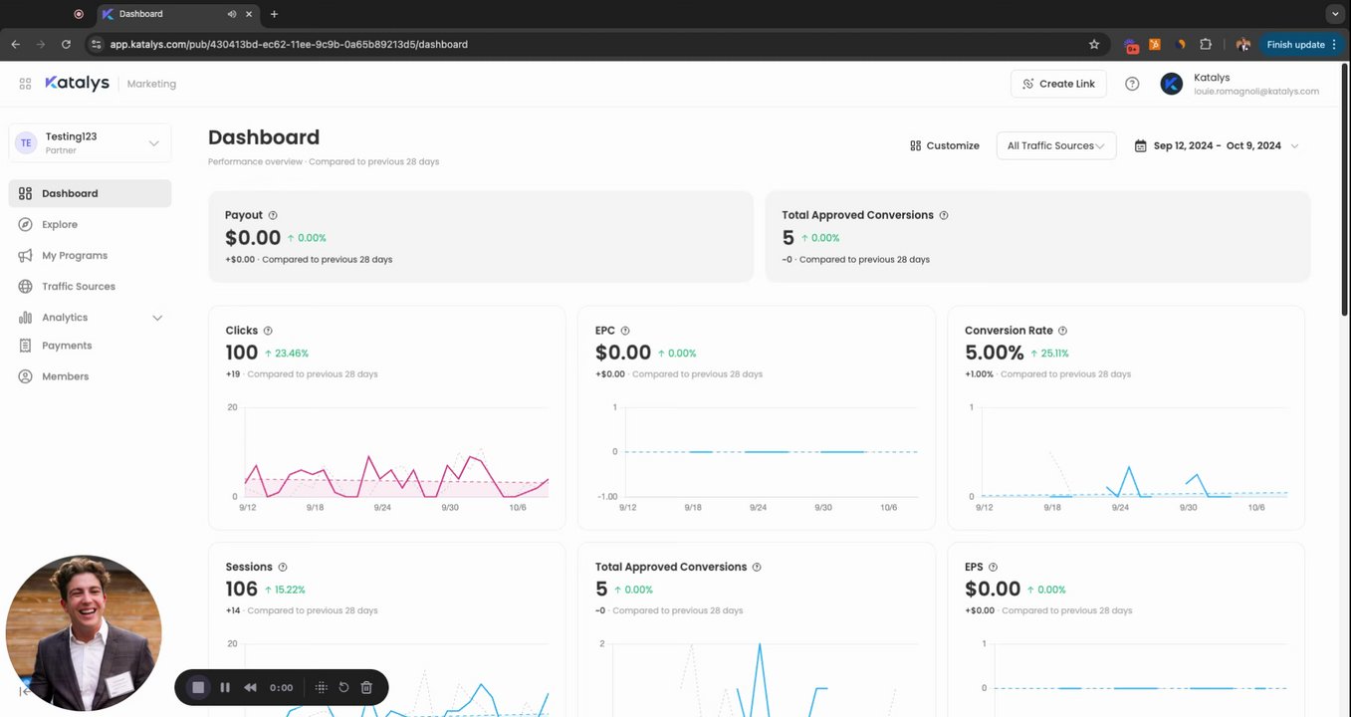
Task: Click the Dashboard page heading
Action: [264, 137]
